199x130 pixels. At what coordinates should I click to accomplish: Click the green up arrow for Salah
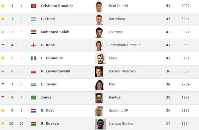pyautogui.click(x=3, y=32)
